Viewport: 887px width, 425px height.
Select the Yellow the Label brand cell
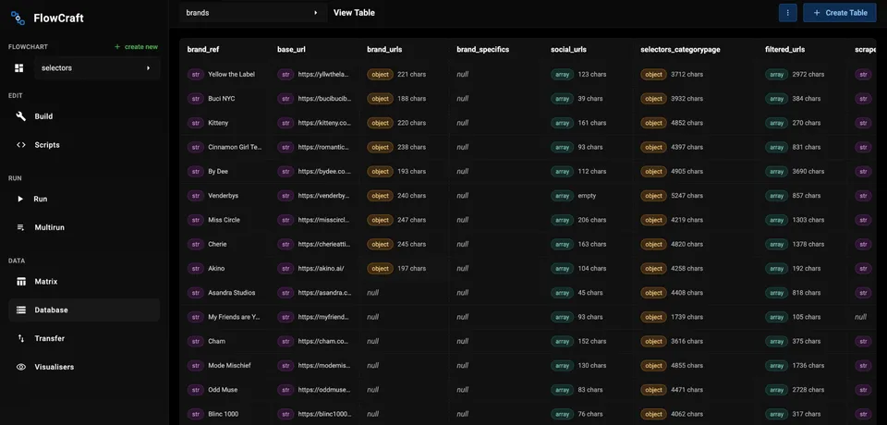[x=224, y=74]
